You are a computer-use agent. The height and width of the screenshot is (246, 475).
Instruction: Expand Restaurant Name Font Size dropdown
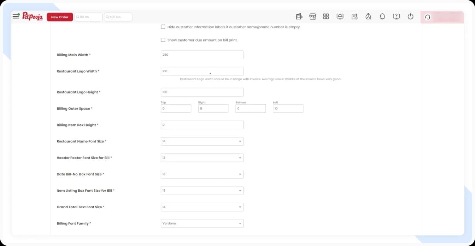tap(202, 141)
